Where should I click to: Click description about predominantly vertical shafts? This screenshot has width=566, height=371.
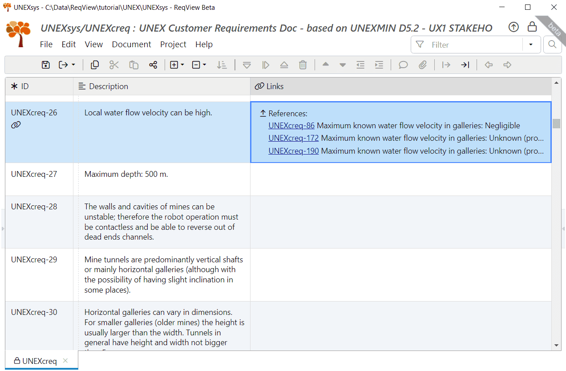coord(164,275)
